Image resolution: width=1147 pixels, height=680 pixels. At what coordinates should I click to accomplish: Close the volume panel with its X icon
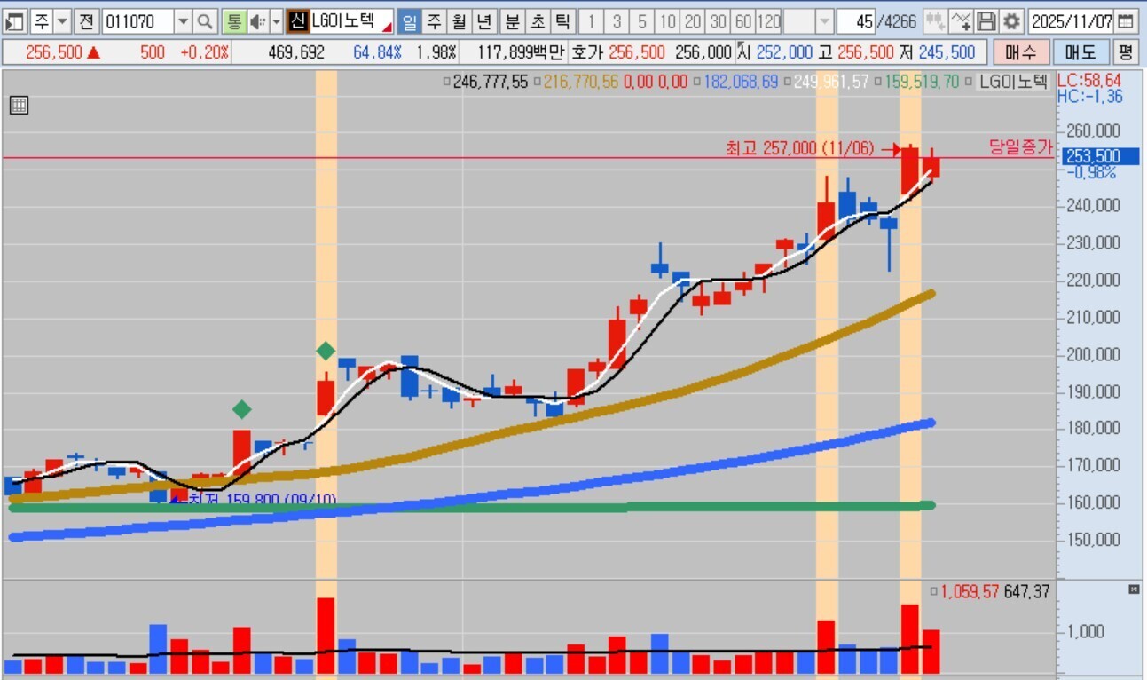(1133, 589)
